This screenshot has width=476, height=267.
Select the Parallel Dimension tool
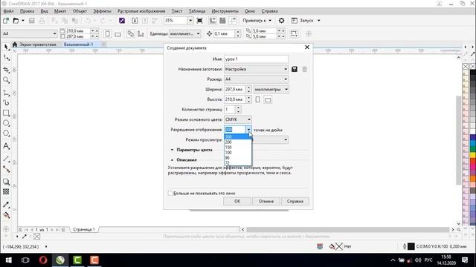[x=6, y=159]
